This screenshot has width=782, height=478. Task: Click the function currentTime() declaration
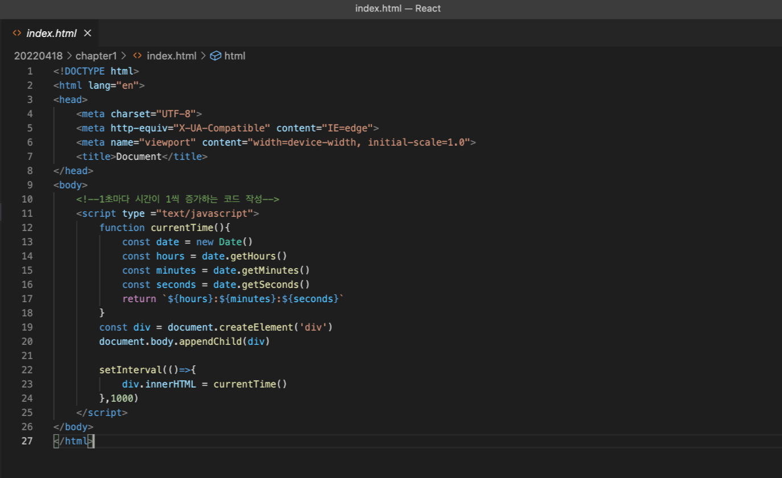coord(164,228)
